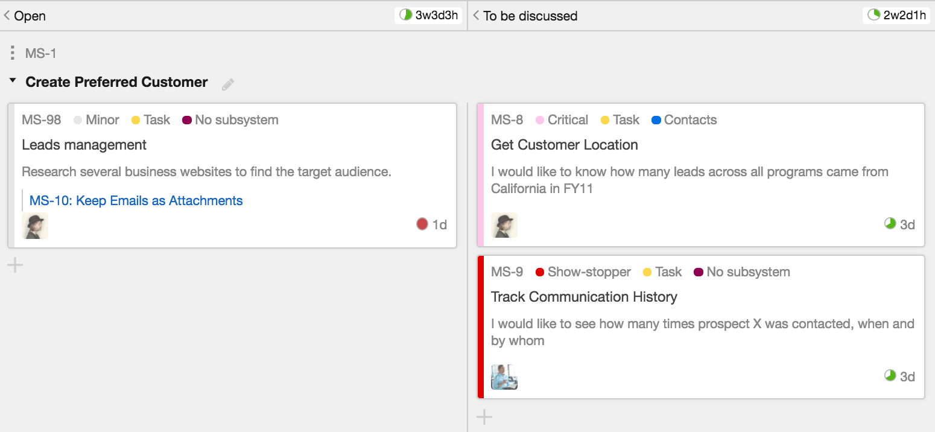Click the California leads description on MS-8

tap(689, 180)
